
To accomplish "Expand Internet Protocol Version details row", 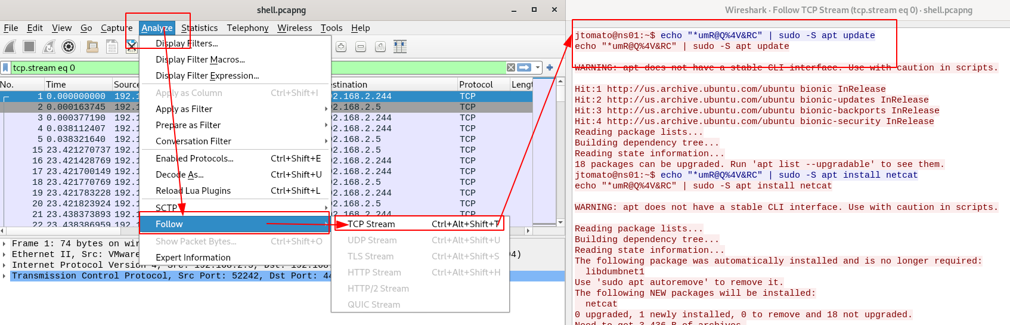I will coord(5,265).
